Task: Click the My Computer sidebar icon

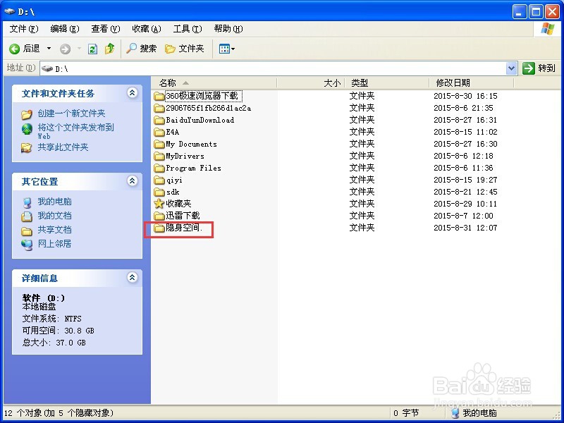Action: (27, 202)
